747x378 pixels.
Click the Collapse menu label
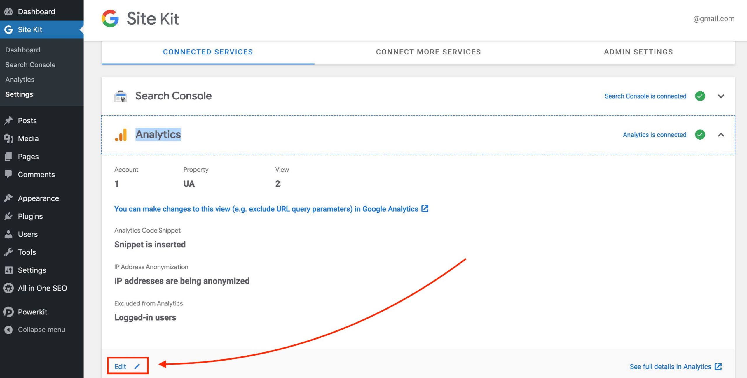41,330
